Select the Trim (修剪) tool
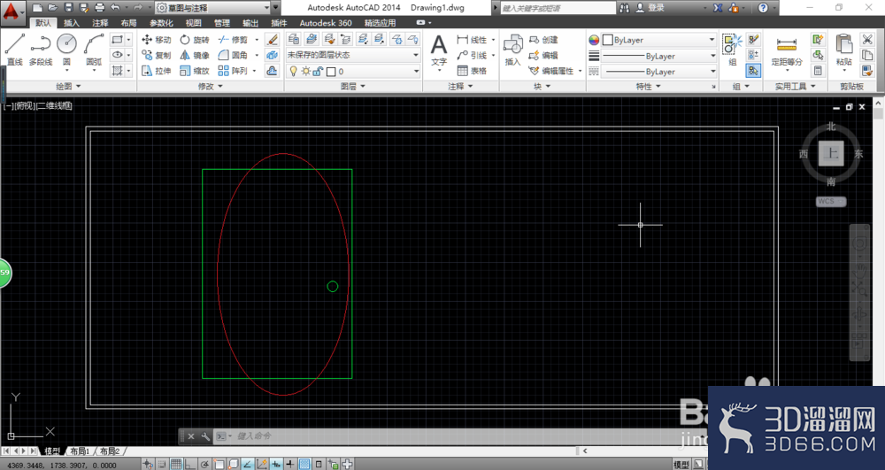The image size is (885, 470). point(233,40)
